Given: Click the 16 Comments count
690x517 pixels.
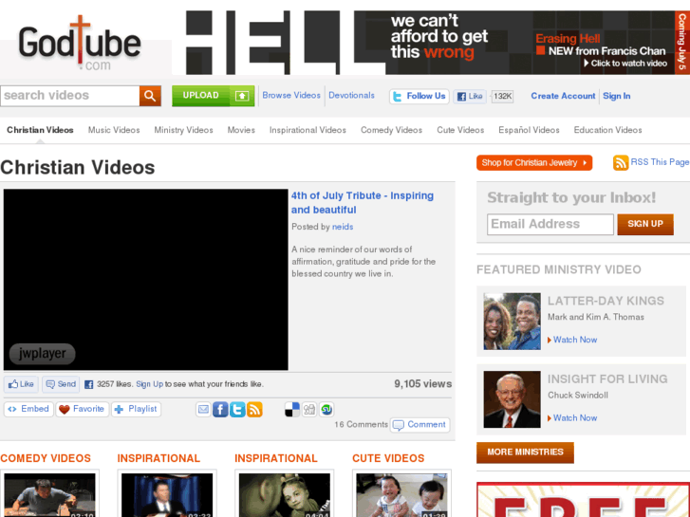Looking at the screenshot, I should pyautogui.click(x=362, y=425).
